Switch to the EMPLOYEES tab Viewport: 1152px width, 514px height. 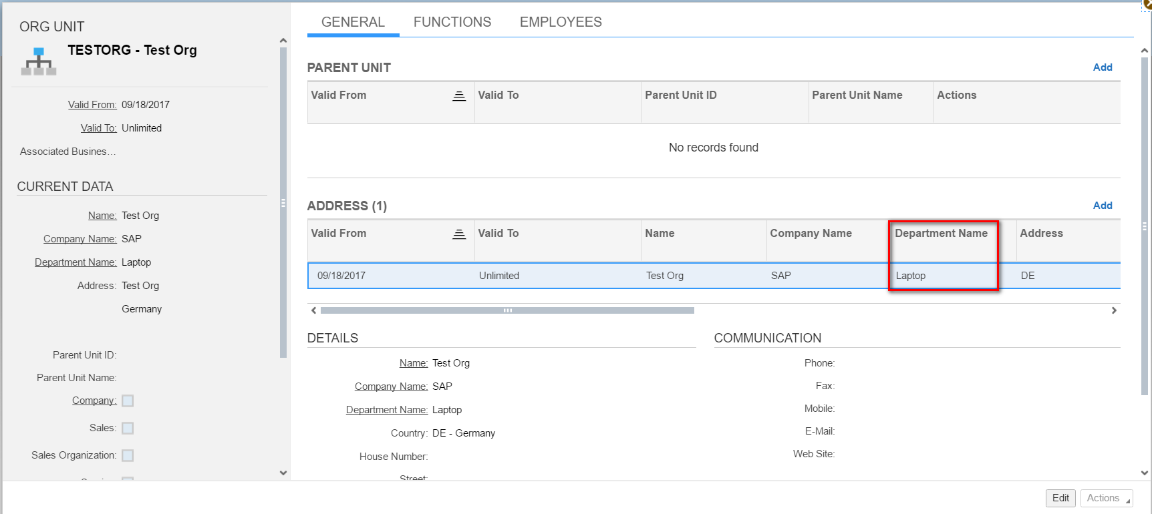point(561,22)
